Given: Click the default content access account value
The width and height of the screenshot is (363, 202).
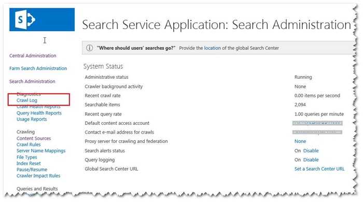Looking at the screenshot, I should click(317, 123).
